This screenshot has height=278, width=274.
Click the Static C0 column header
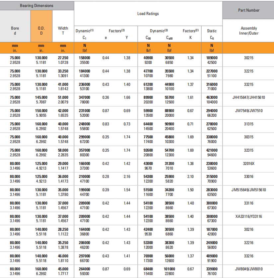click(x=212, y=34)
